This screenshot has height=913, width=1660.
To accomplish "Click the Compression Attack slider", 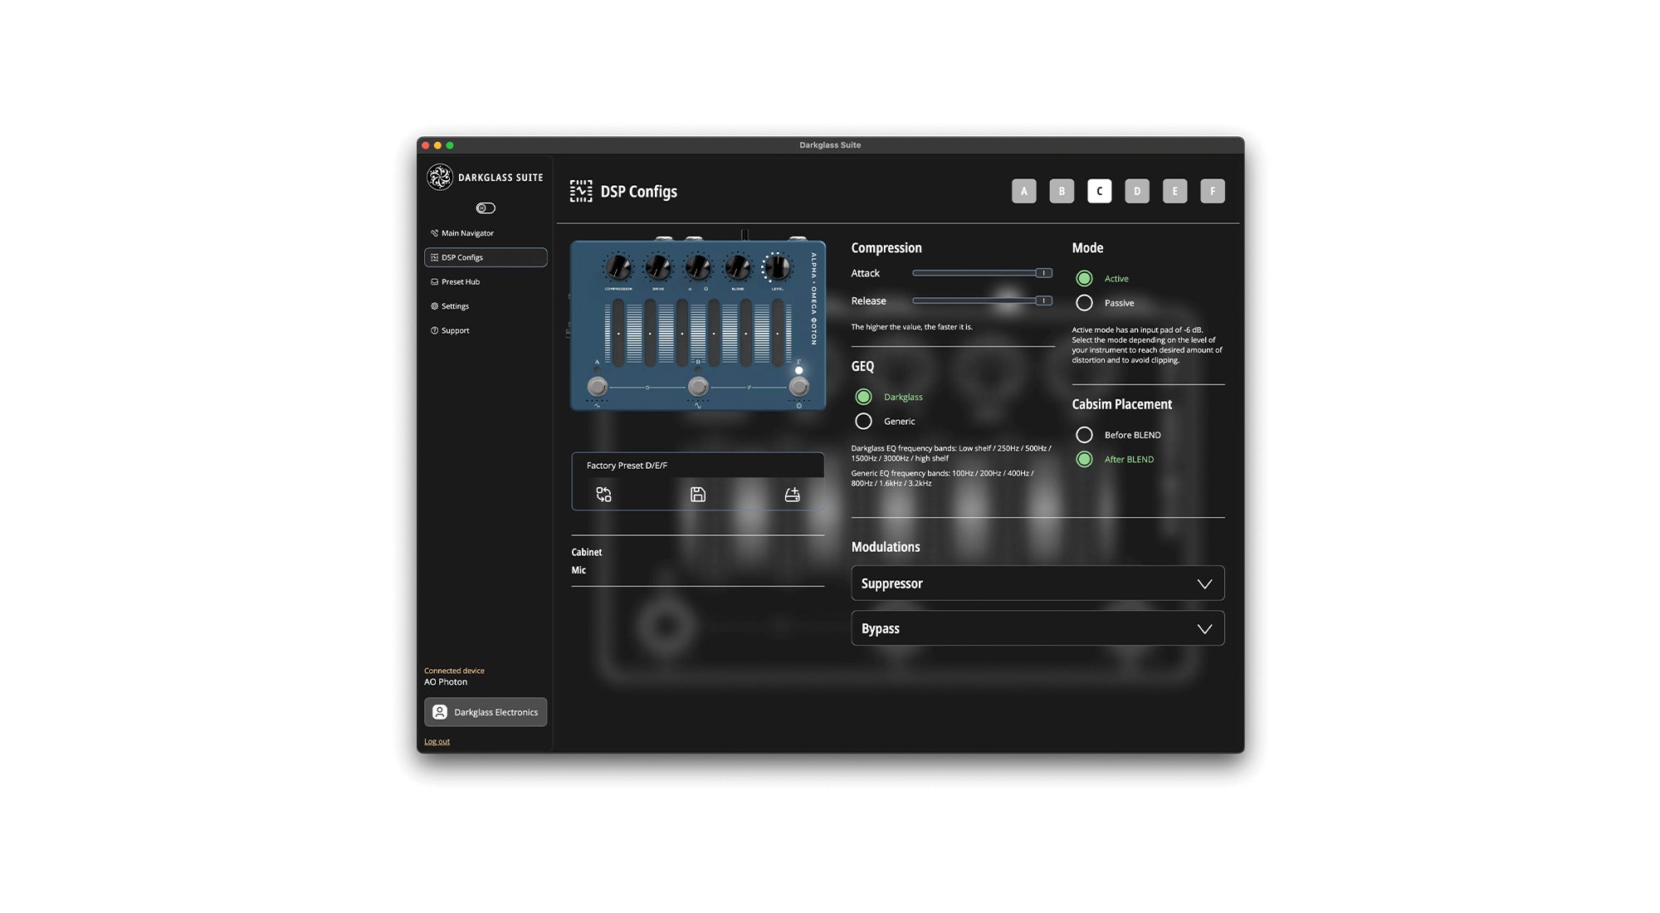I will point(981,273).
